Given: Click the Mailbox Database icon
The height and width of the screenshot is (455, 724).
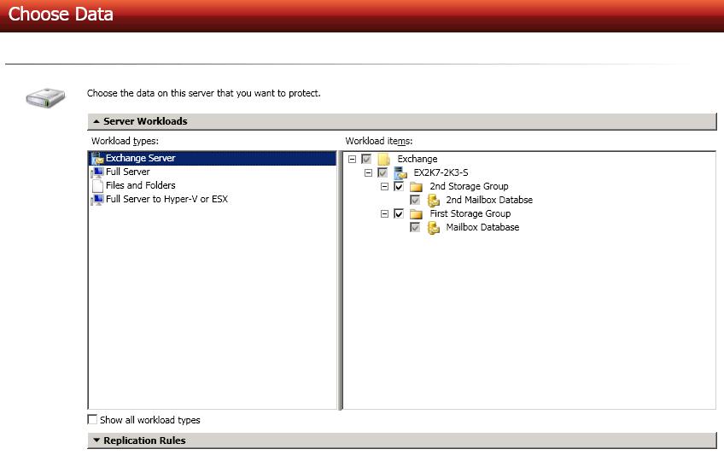Looking at the screenshot, I should [433, 227].
